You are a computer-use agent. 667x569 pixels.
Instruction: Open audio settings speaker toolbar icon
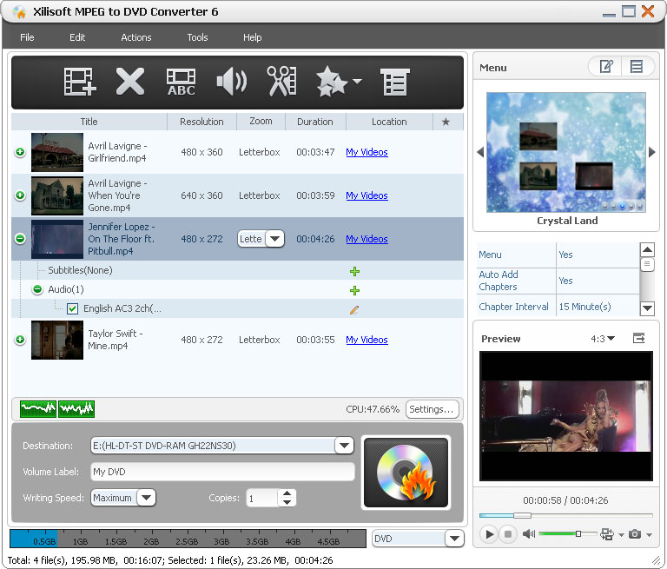[x=232, y=82]
